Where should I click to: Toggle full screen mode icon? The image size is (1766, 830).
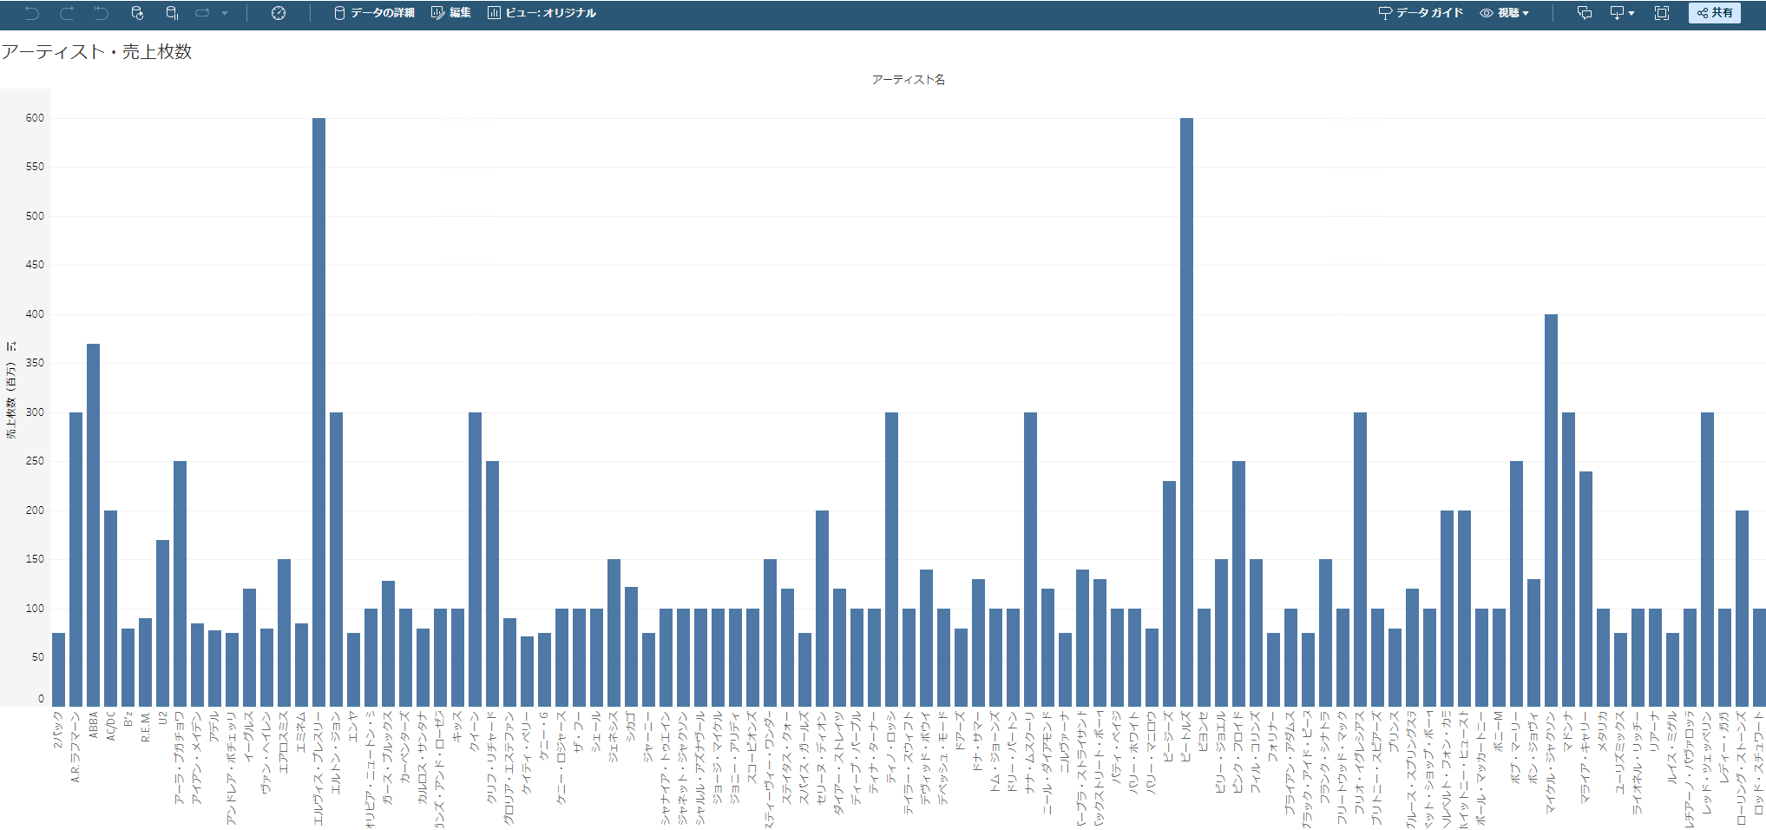click(1662, 13)
